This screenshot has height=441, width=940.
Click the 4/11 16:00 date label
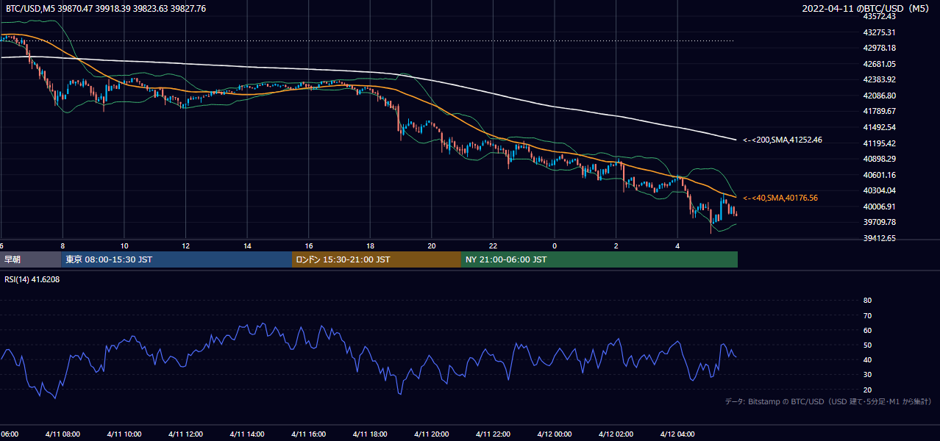click(309, 434)
